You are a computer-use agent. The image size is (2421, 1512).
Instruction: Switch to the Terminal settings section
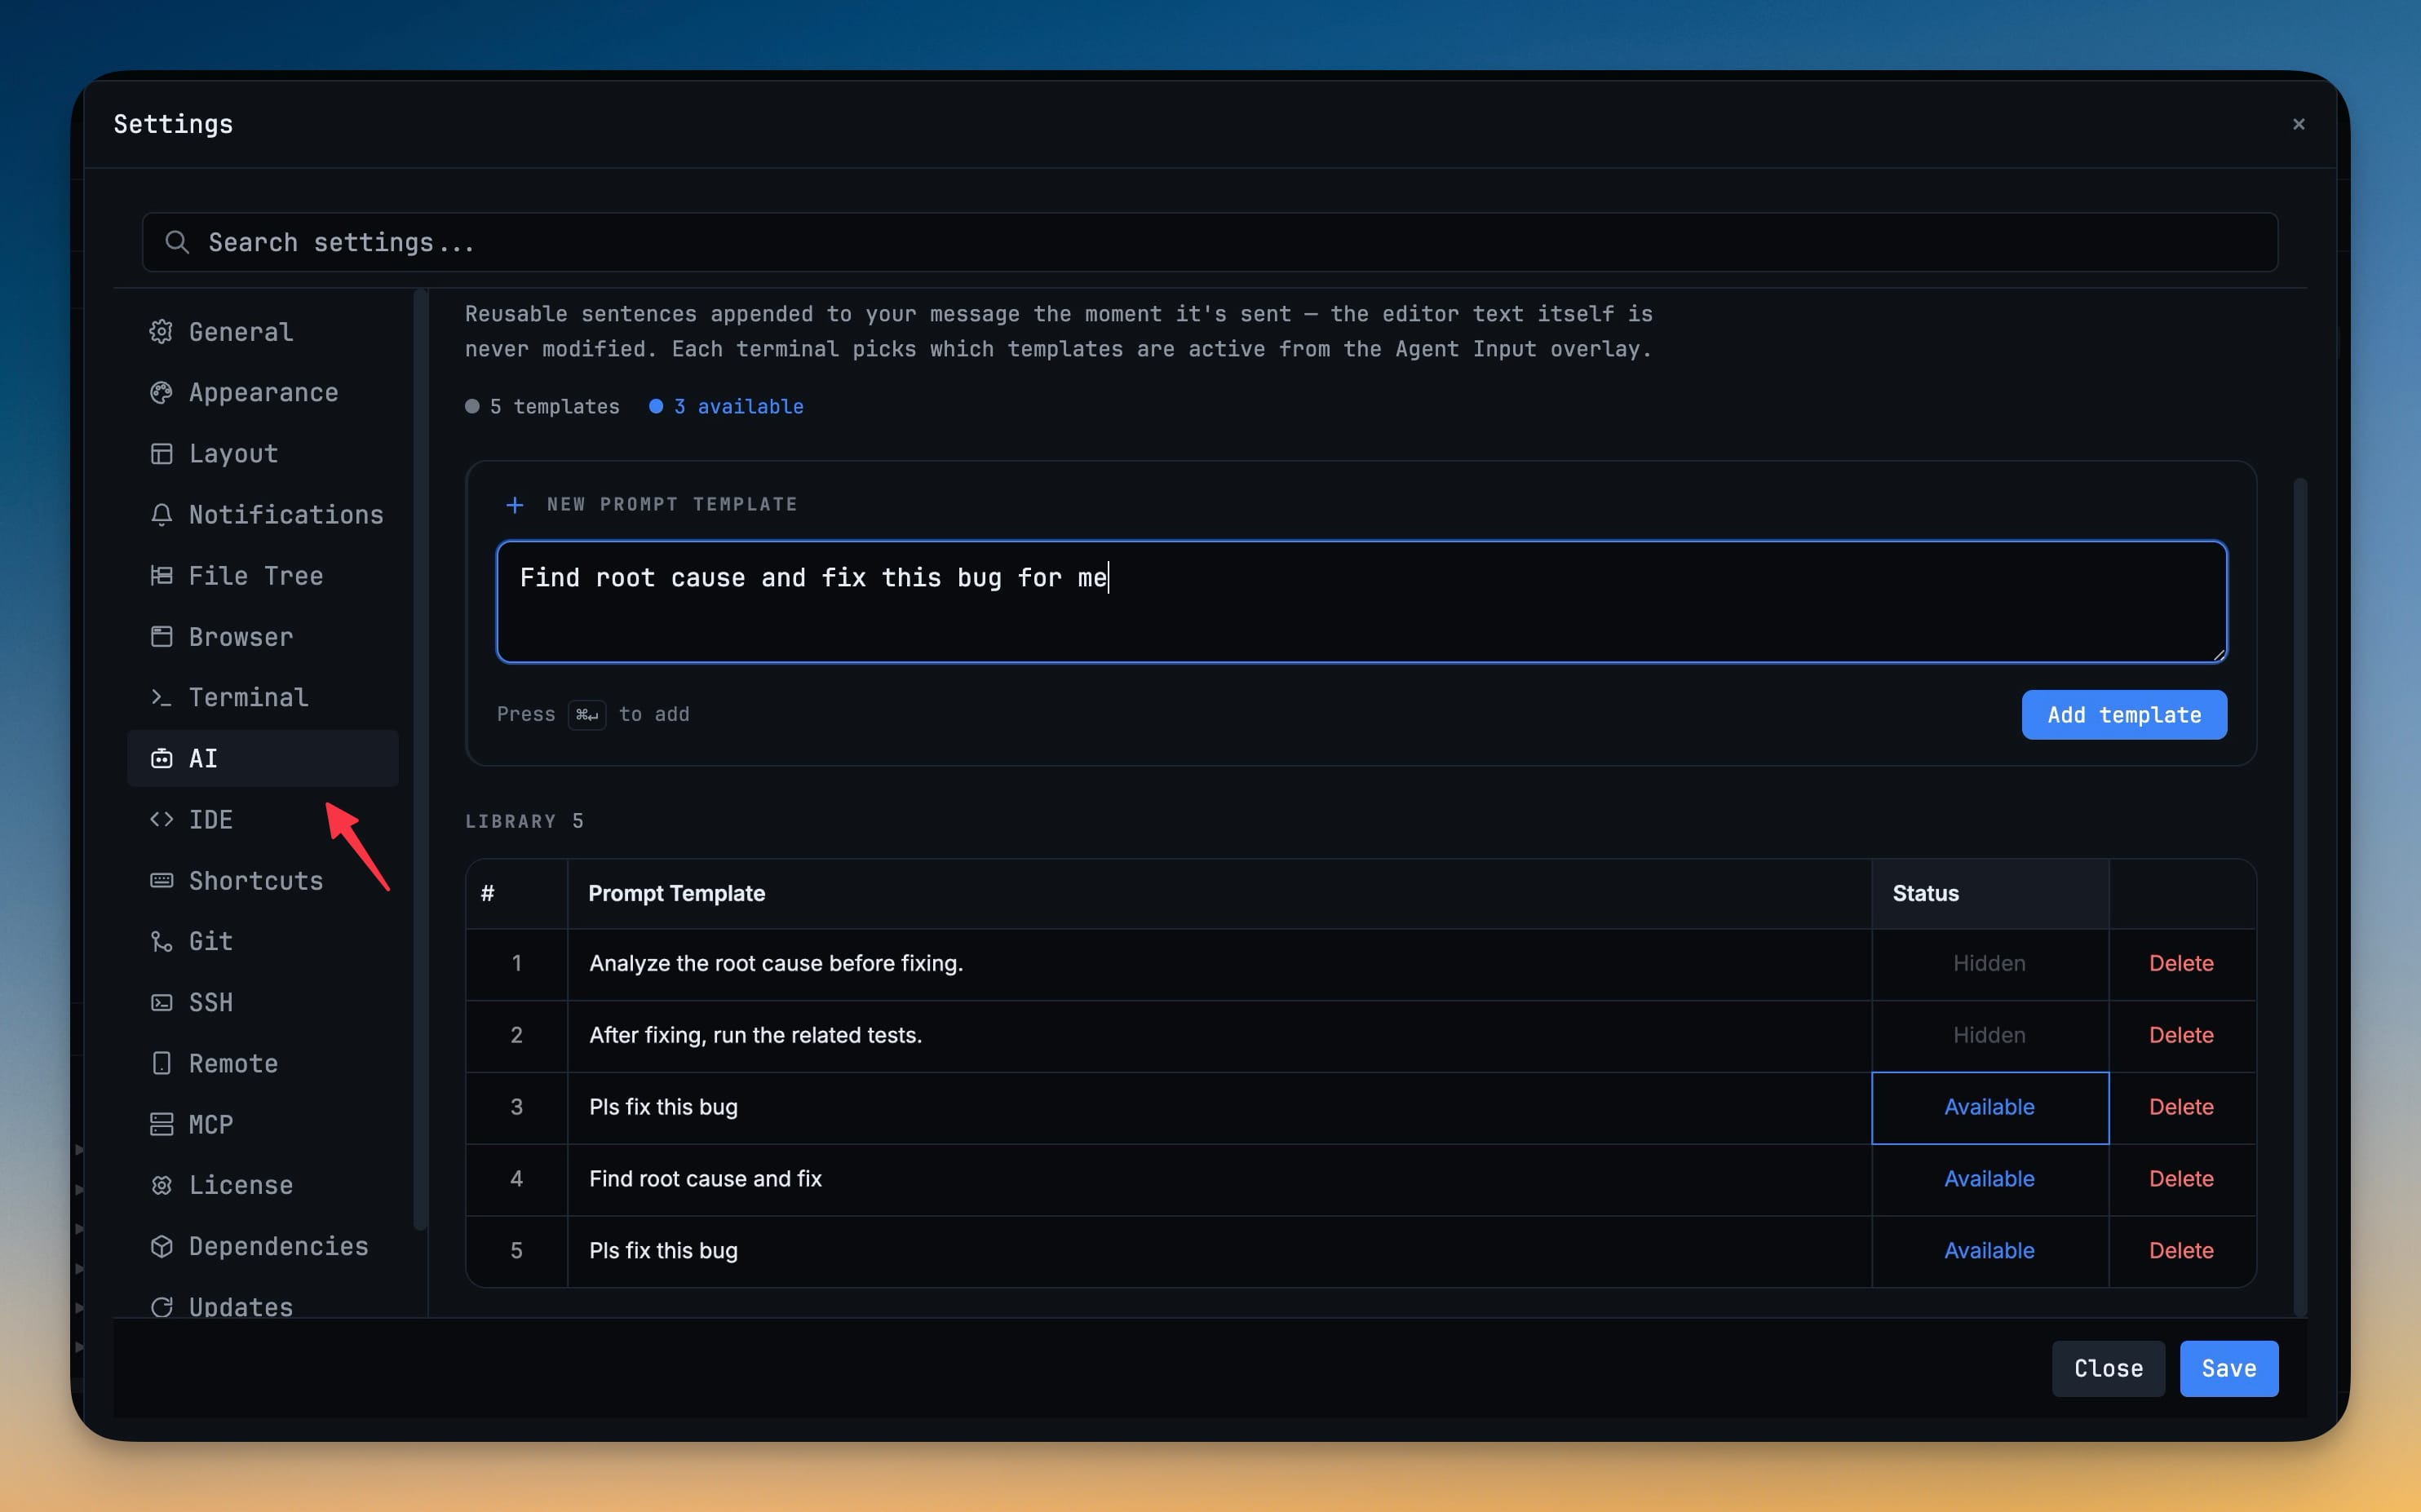[x=262, y=698]
